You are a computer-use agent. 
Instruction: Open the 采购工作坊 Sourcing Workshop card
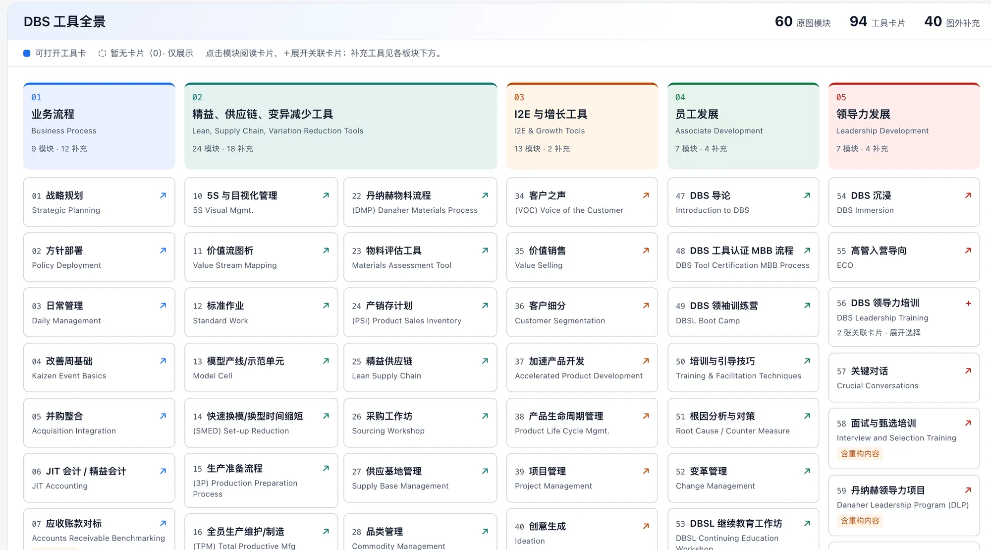(x=420, y=423)
